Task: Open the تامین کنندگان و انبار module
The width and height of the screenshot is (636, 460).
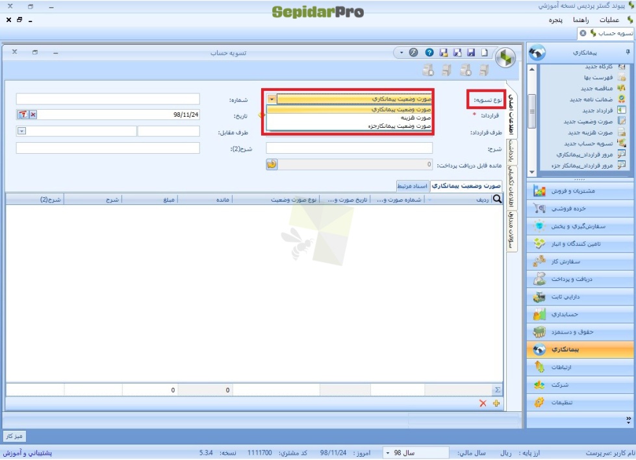Action: point(580,244)
